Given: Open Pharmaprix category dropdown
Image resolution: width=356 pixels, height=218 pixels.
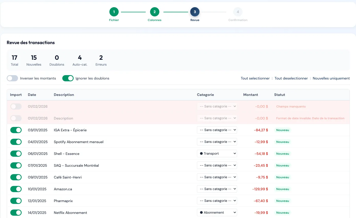Looking at the screenshot, I should (x=217, y=201).
